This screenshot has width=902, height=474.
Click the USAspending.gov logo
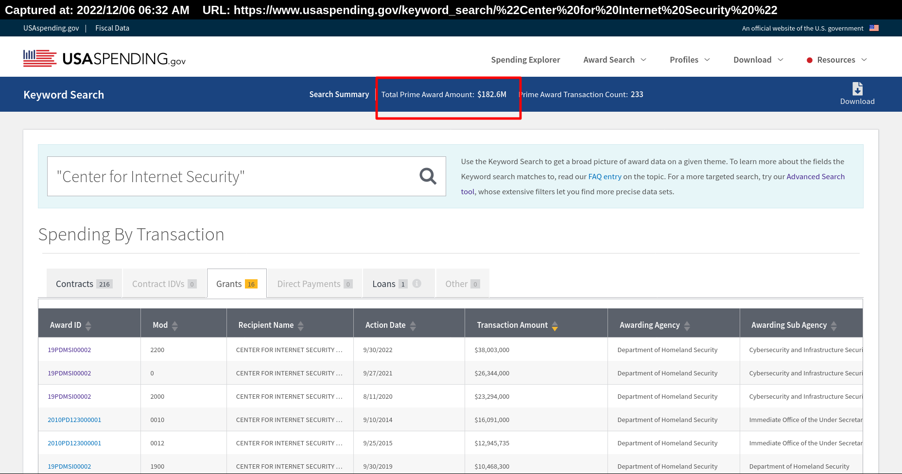[104, 59]
